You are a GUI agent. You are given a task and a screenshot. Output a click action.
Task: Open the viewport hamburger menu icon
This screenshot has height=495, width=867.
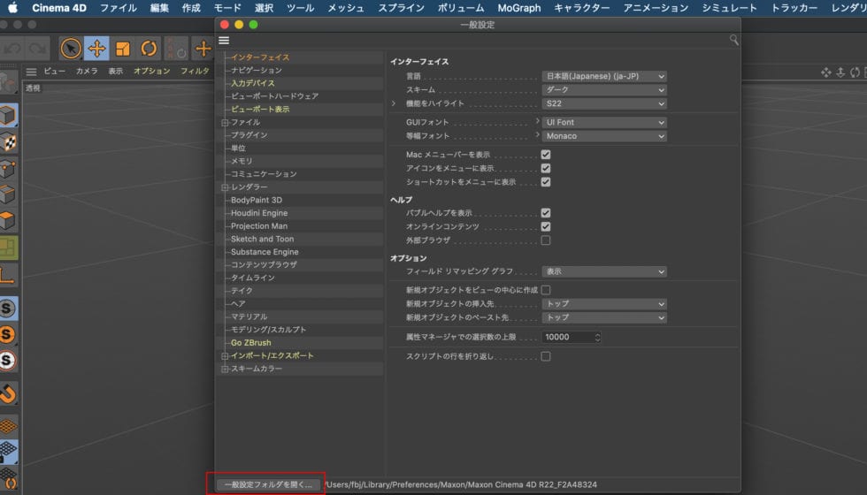(x=32, y=72)
